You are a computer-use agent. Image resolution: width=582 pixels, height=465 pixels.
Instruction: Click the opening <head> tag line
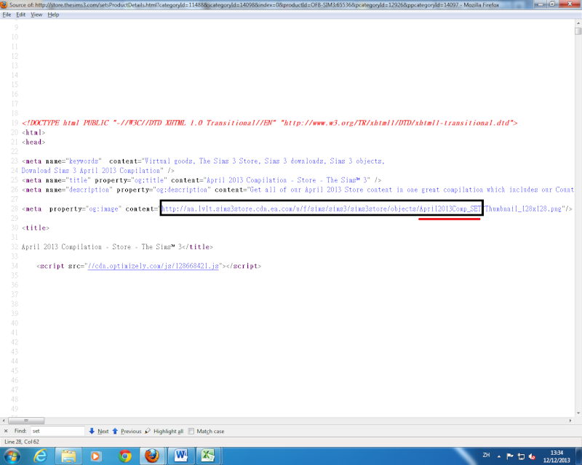click(33, 142)
